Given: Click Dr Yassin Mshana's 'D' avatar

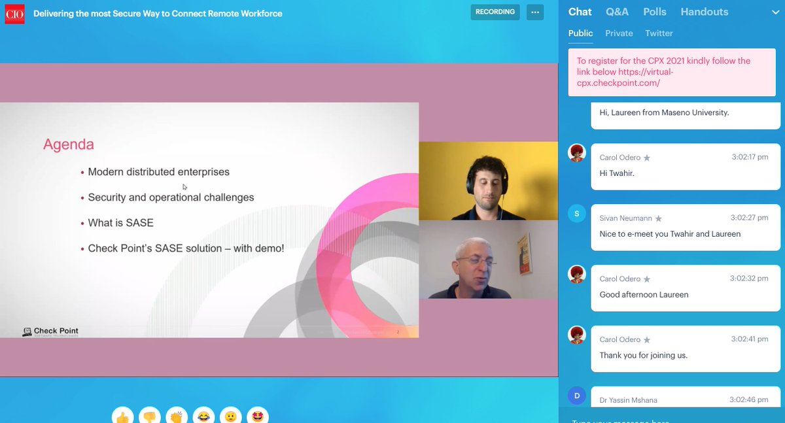Looking at the screenshot, I should tap(577, 395).
